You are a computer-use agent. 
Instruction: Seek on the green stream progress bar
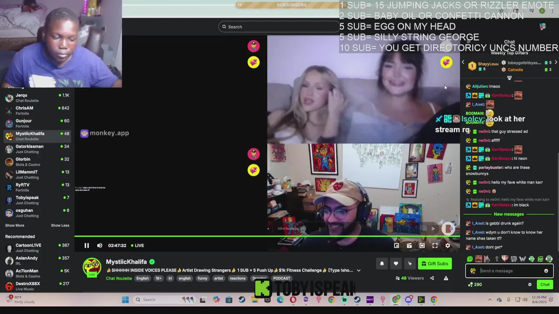click(267, 237)
